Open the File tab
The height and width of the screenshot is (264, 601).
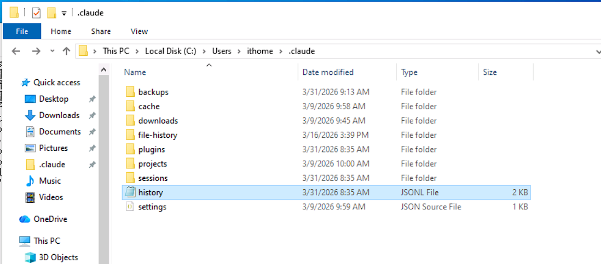22,31
